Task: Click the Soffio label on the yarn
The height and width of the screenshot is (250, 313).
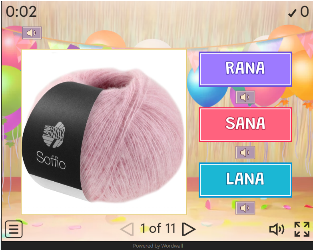Action: pos(51,160)
